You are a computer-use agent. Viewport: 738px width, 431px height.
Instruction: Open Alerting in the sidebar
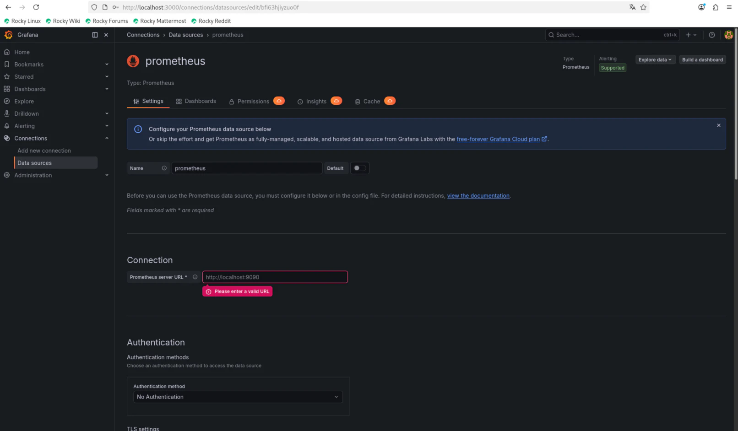tap(24, 126)
